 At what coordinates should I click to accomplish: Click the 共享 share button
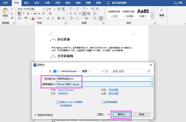pos(178,3)
